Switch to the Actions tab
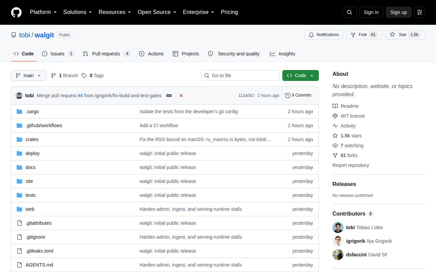This screenshot has height=272, width=436. 151,54
